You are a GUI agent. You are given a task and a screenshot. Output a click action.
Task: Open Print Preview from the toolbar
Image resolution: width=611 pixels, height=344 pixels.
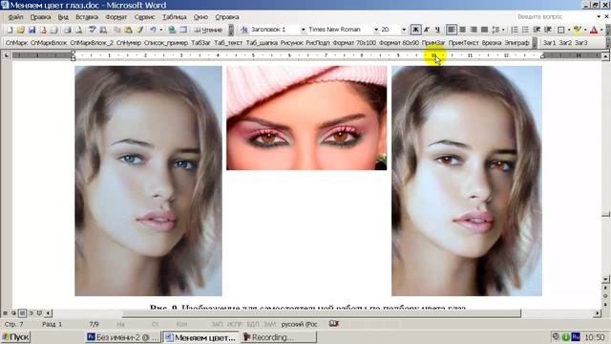[x=78, y=30]
